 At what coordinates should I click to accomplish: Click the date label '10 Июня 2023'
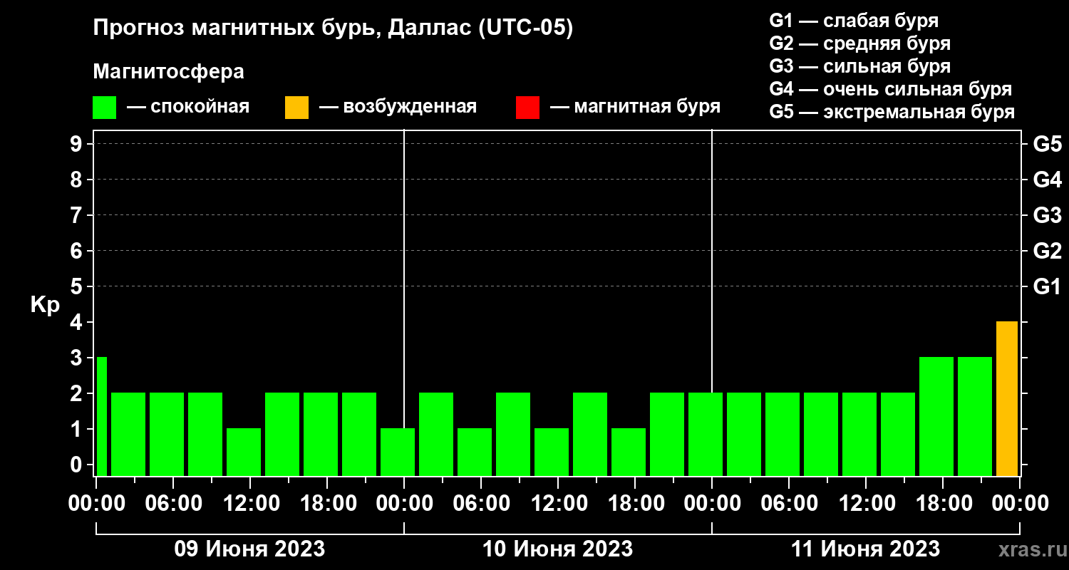click(x=558, y=549)
